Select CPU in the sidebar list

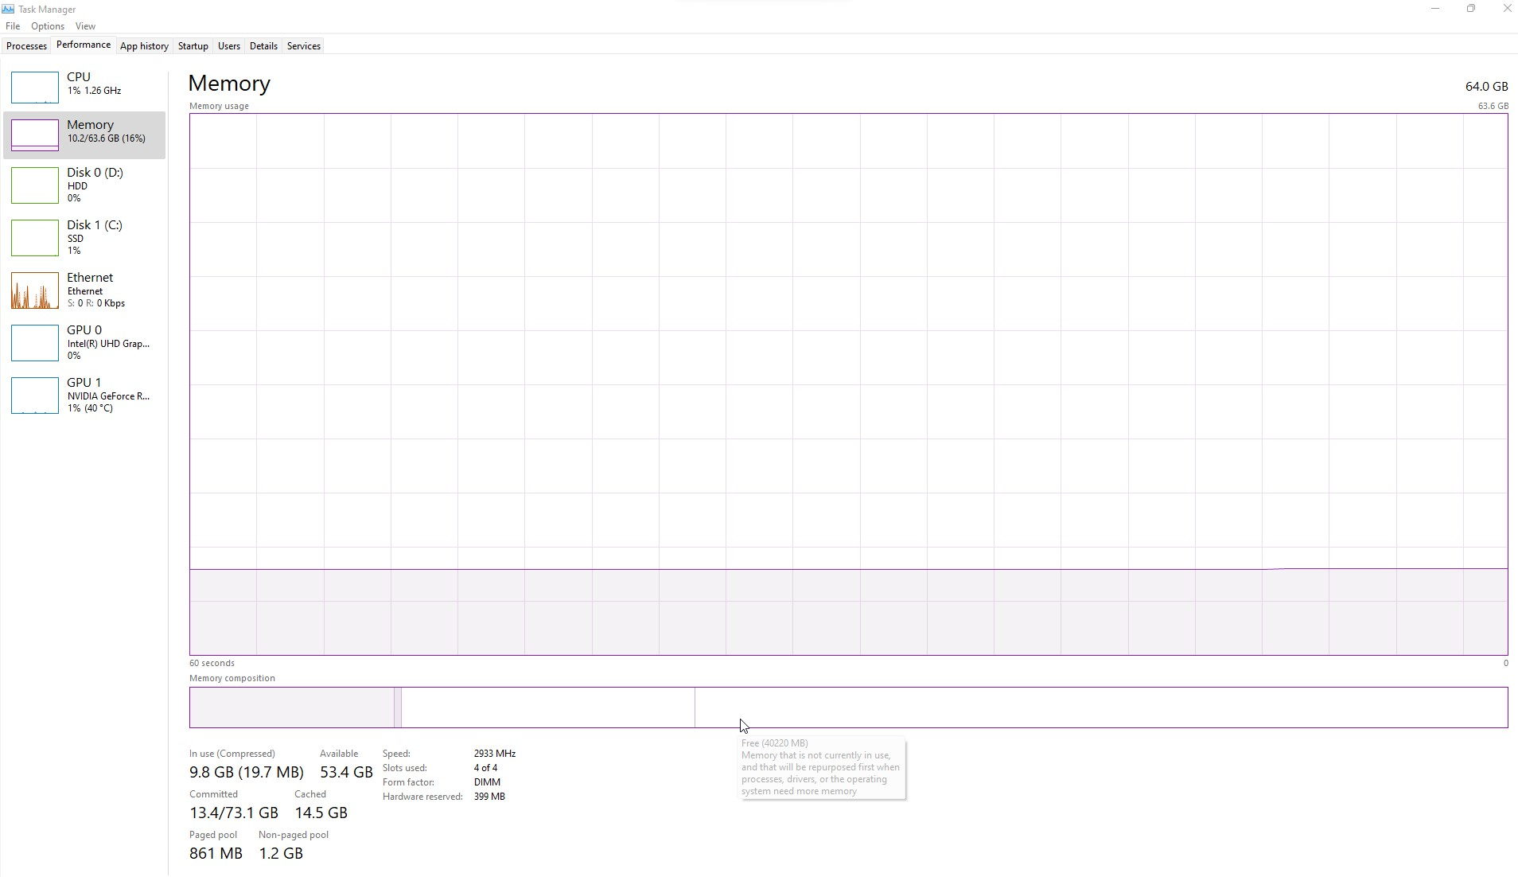pos(84,88)
